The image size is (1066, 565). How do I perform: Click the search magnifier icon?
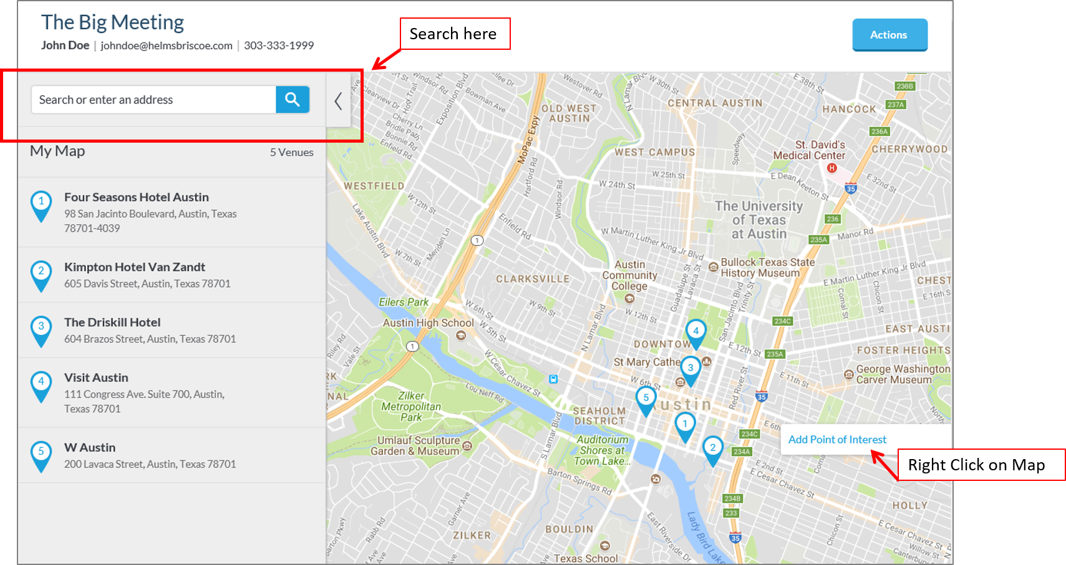[x=292, y=99]
